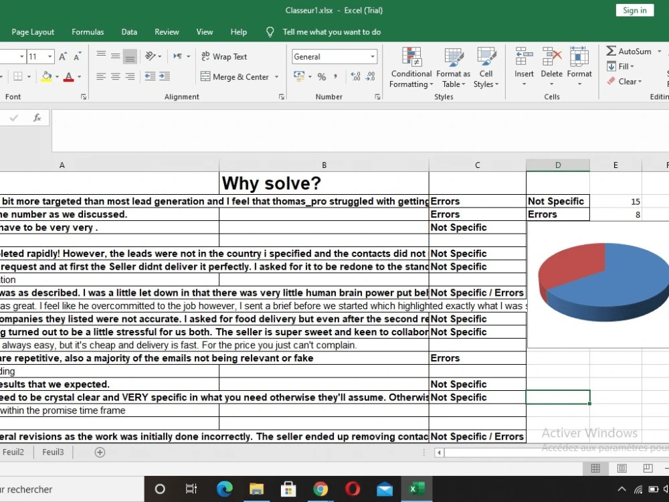Open Font Color dropdown arrow
669x502 pixels.
point(80,77)
